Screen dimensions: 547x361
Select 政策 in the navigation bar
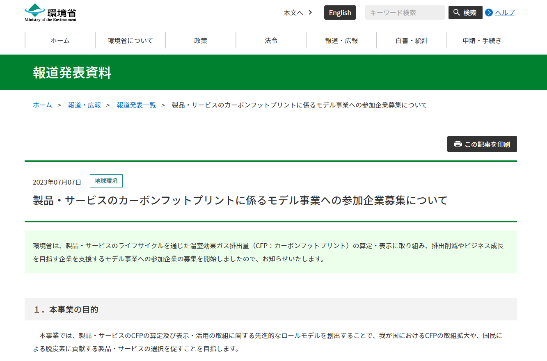click(x=201, y=41)
